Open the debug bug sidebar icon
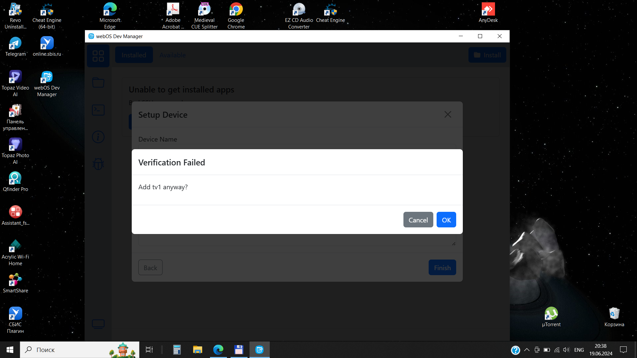The width and height of the screenshot is (637, 358). 98,164
